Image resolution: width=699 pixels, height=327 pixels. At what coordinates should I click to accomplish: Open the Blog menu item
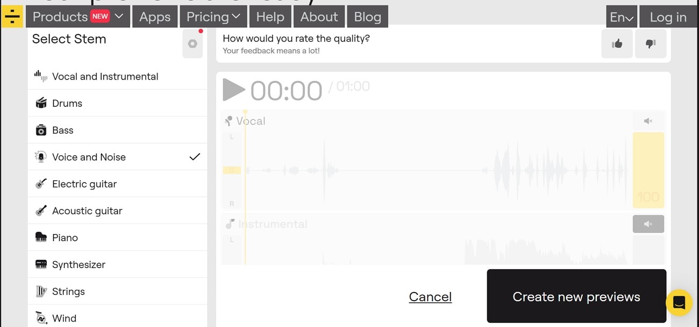pos(367,17)
